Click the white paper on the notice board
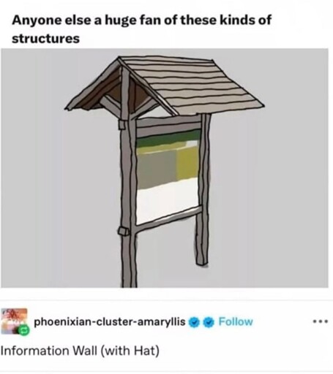Viewport: 333px width, 374px height. (x=168, y=201)
